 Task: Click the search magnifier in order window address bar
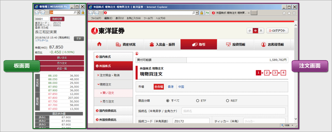(x=194, y=13)
